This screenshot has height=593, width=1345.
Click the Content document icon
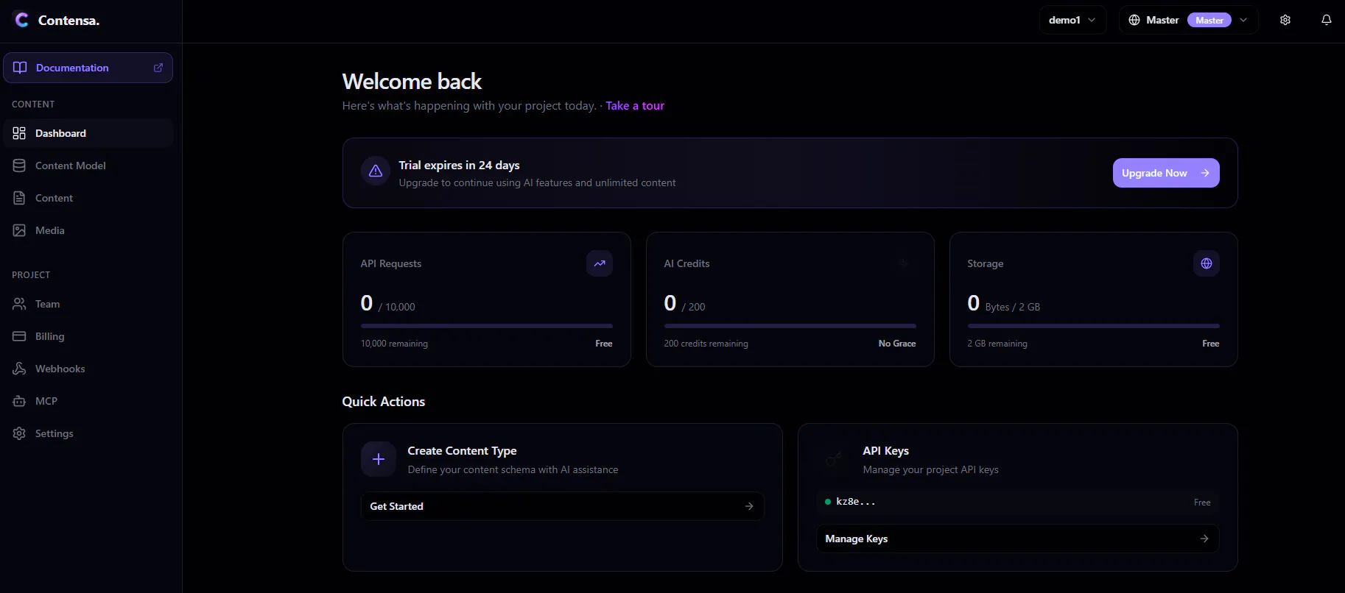(19, 198)
